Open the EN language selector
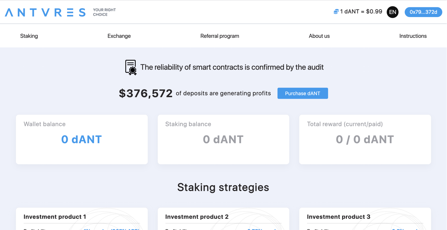447x230 pixels. click(392, 12)
